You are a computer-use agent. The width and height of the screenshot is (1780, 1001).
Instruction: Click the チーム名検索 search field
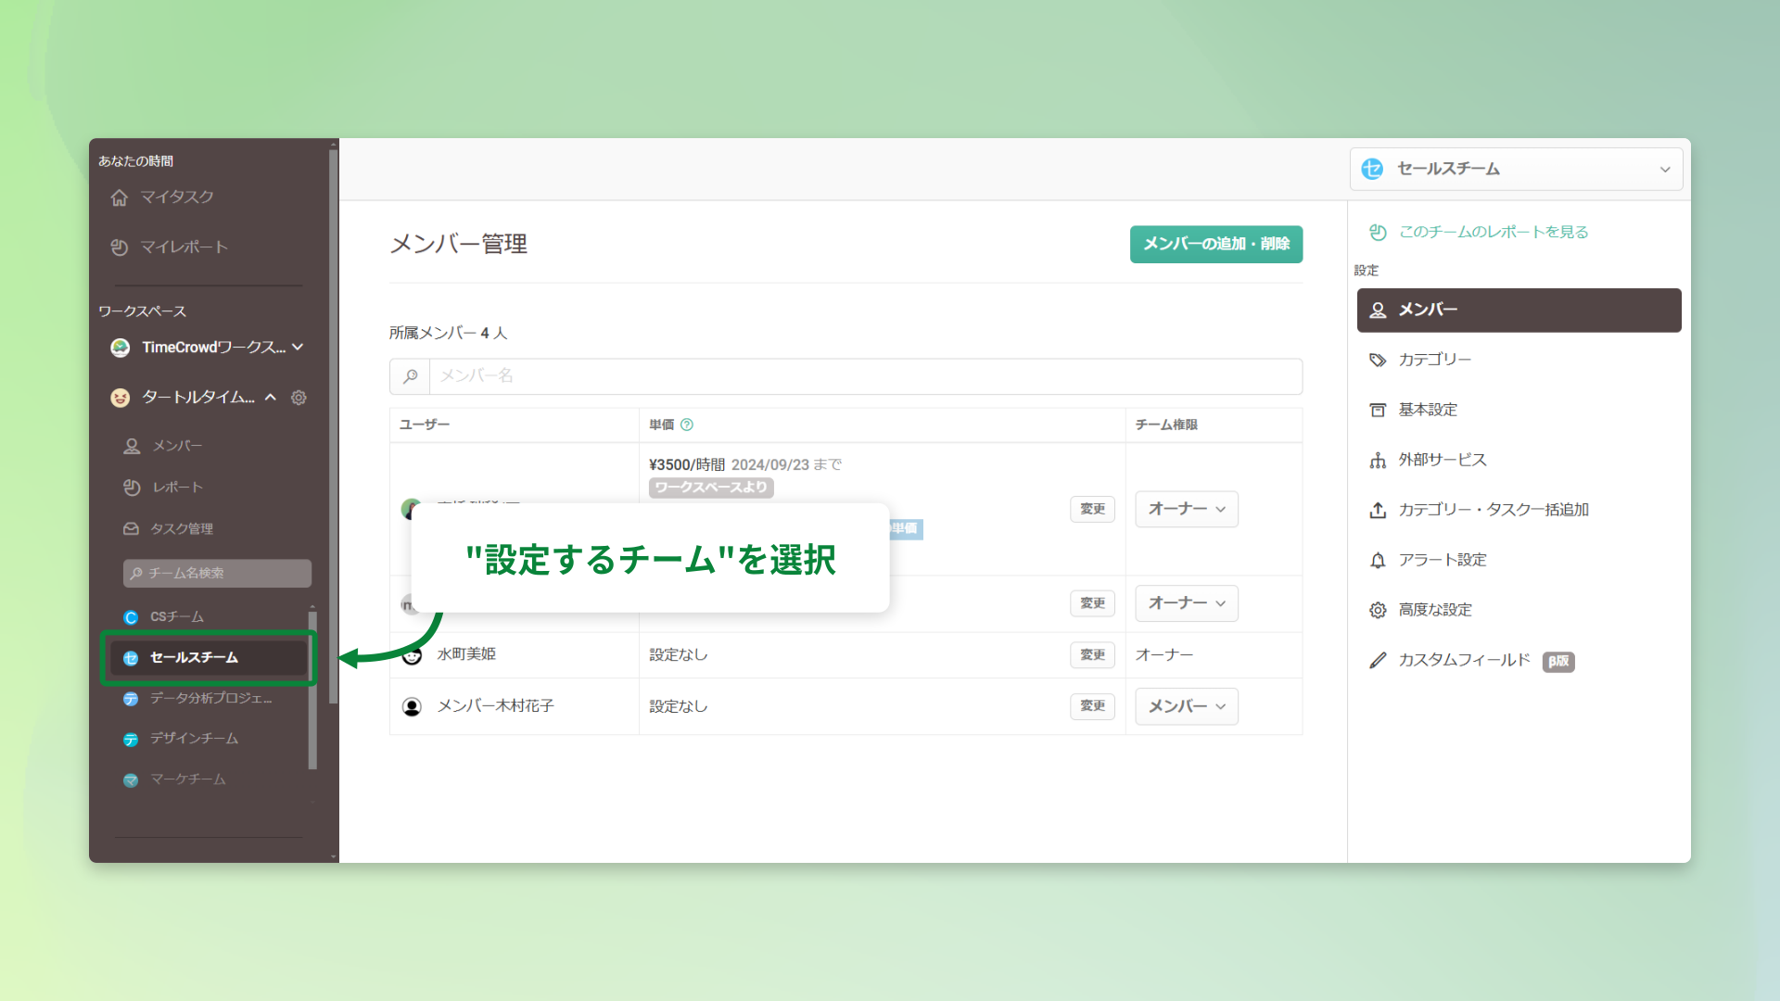(x=217, y=573)
